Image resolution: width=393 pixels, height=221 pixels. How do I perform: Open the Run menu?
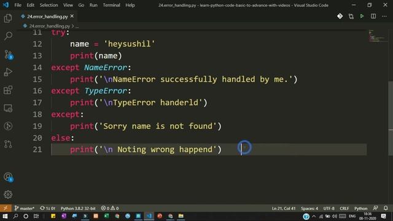93,5
